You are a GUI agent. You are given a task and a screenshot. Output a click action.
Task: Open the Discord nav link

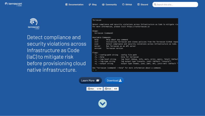click(143, 5)
